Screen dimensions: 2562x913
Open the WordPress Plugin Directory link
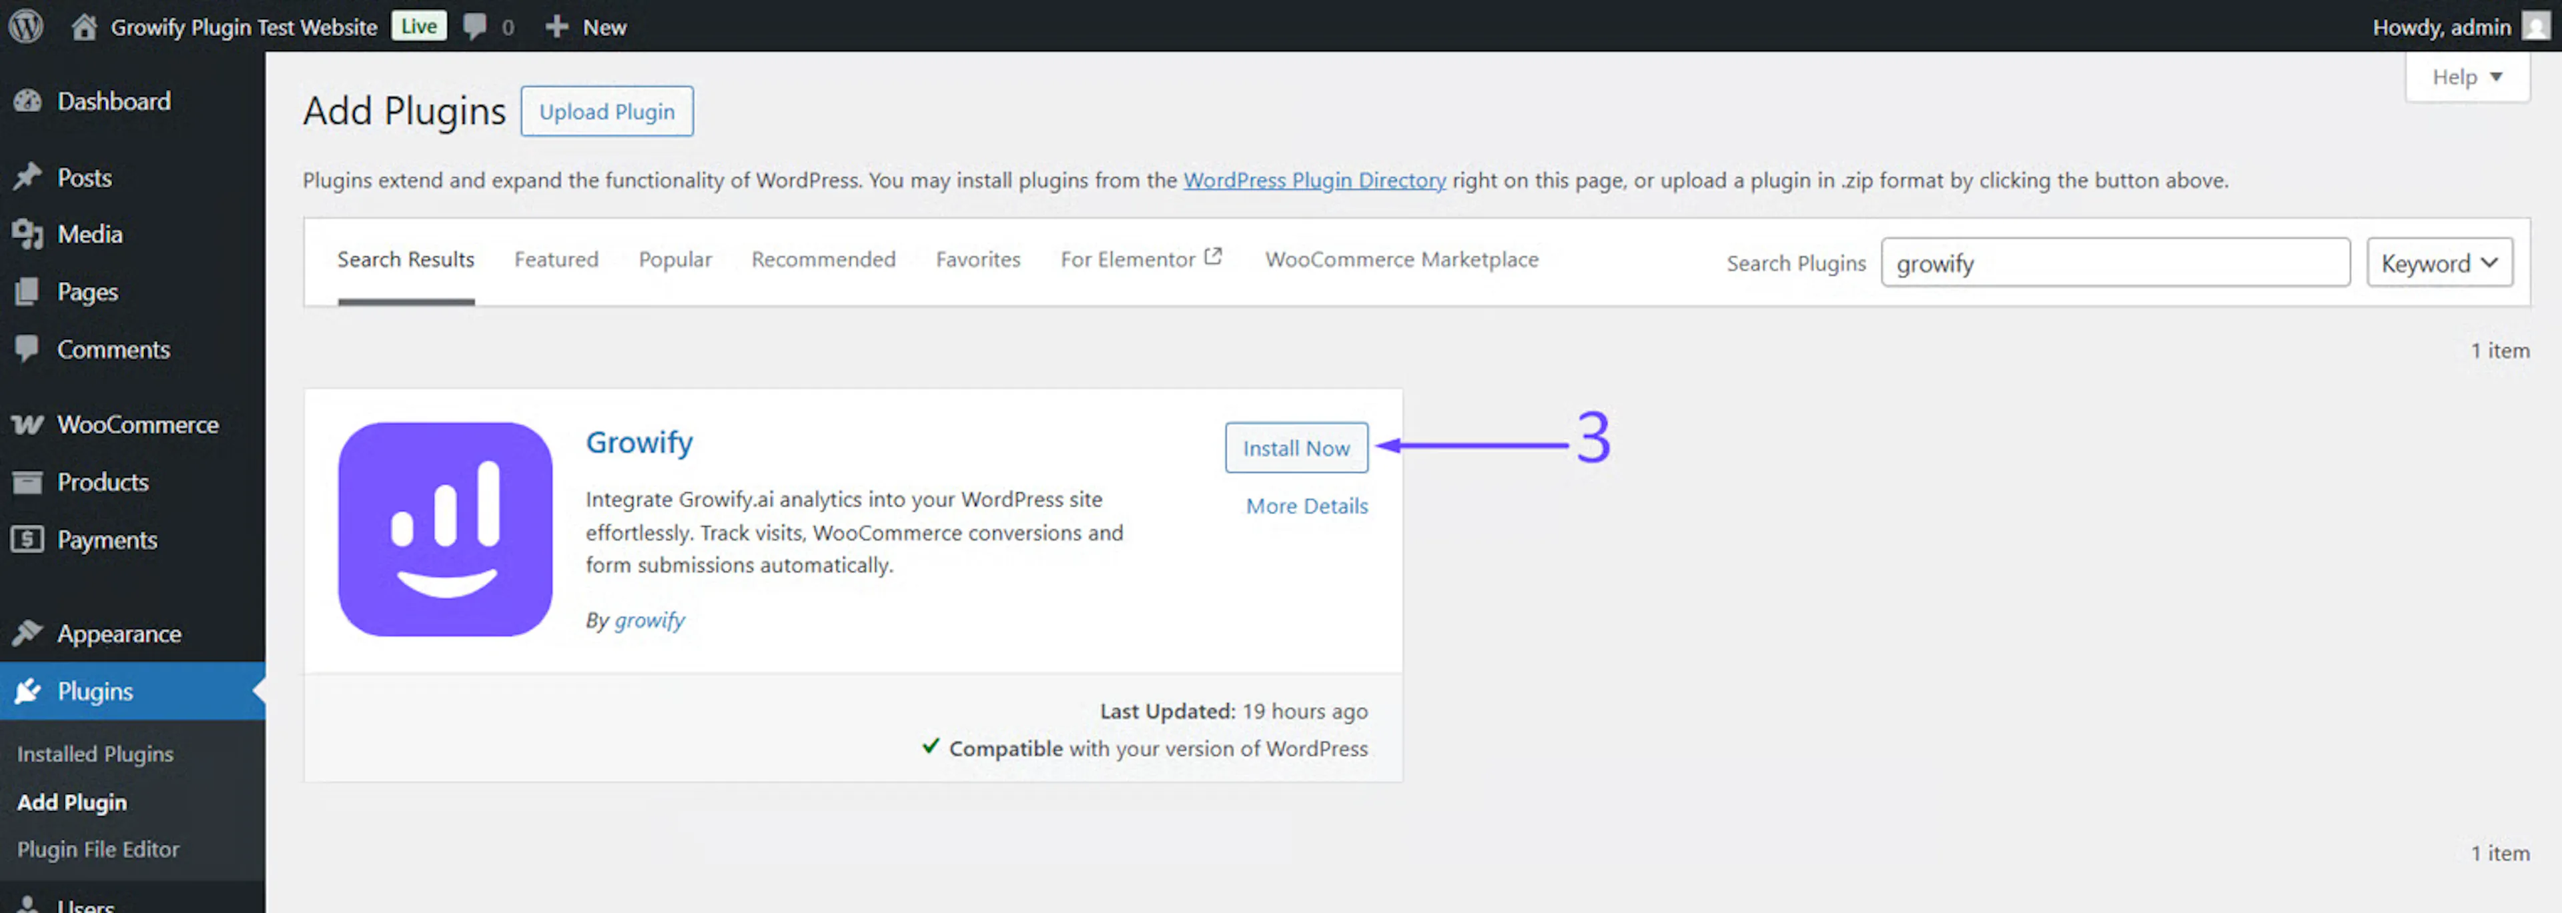tap(1314, 180)
